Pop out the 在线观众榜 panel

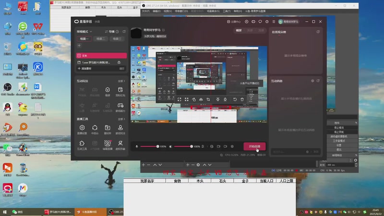click(x=318, y=32)
